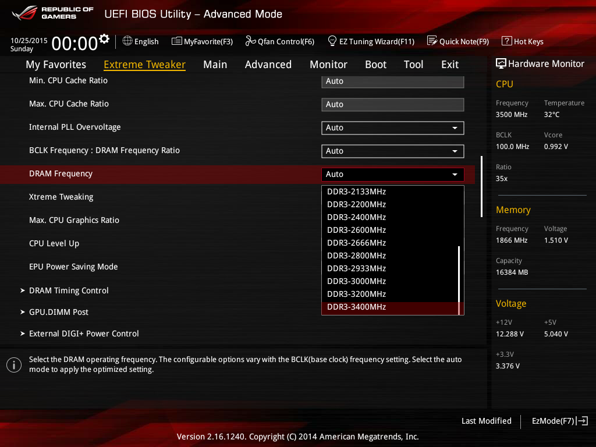Pick DDR3-2666MHz in the dropdown
The height and width of the screenshot is (447, 596).
(x=391, y=243)
